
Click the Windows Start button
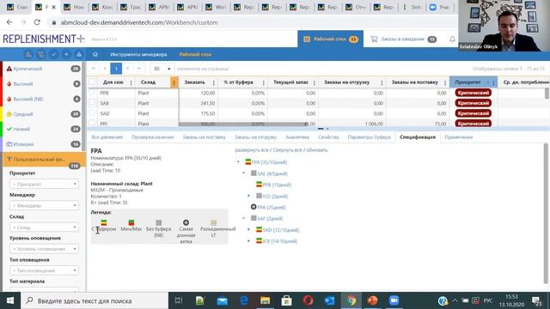click(x=10, y=300)
